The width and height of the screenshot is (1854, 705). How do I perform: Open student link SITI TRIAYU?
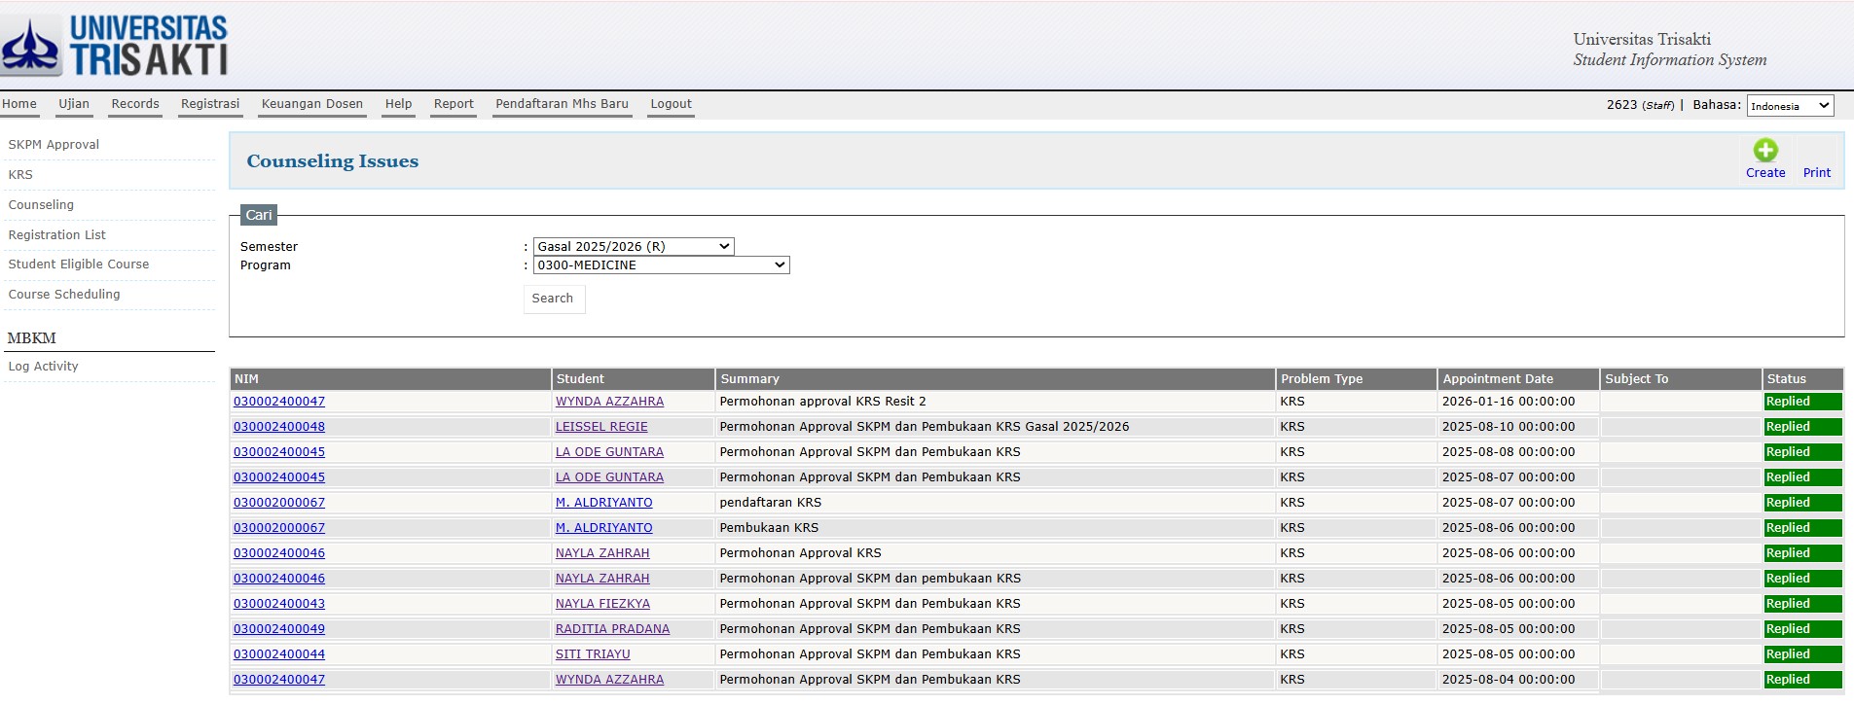click(593, 654)
